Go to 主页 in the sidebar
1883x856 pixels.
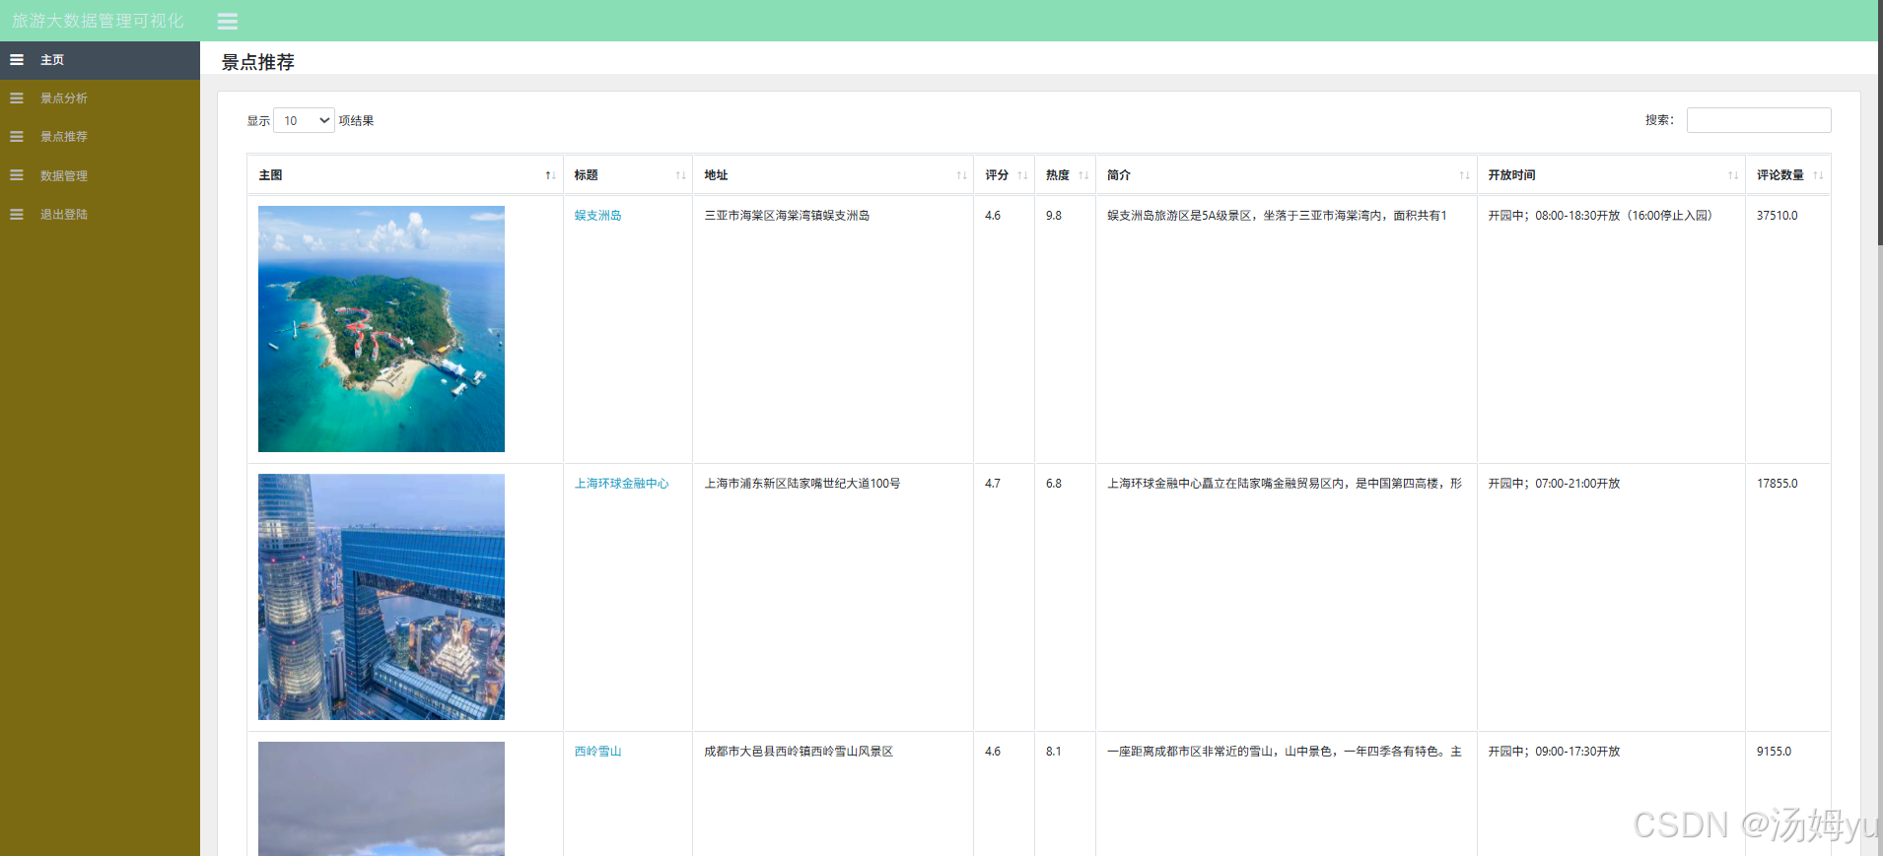tap(100, 60)
